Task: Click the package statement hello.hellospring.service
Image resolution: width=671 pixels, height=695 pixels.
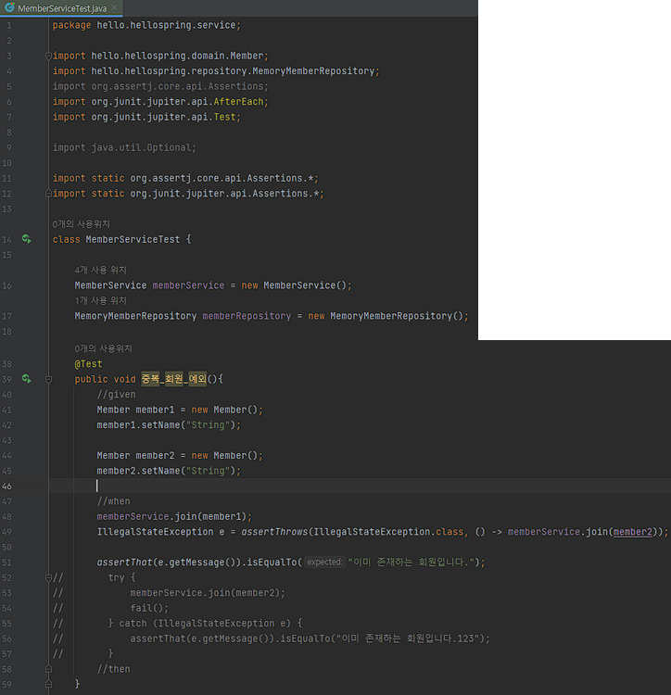Action: [x=146, y=25]
